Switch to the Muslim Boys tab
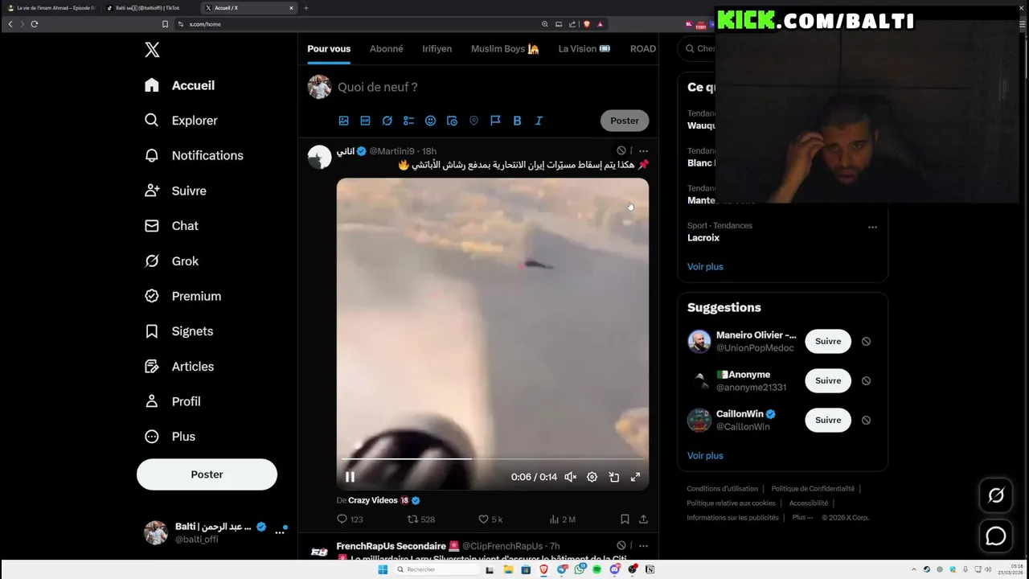The image size is (1029, 579). (x=505, y=48)
